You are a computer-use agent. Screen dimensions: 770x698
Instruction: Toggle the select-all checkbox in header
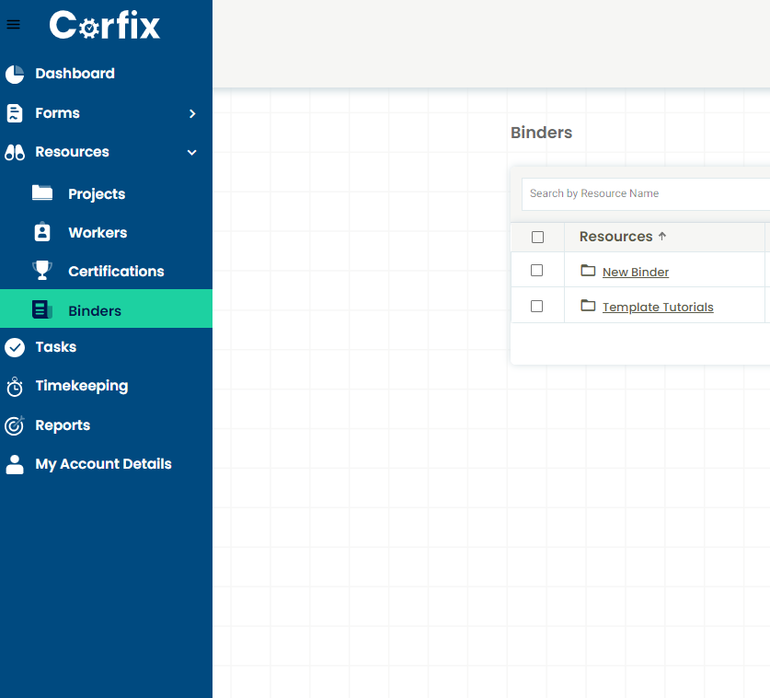pyautogui.click(x=537, y=238)
